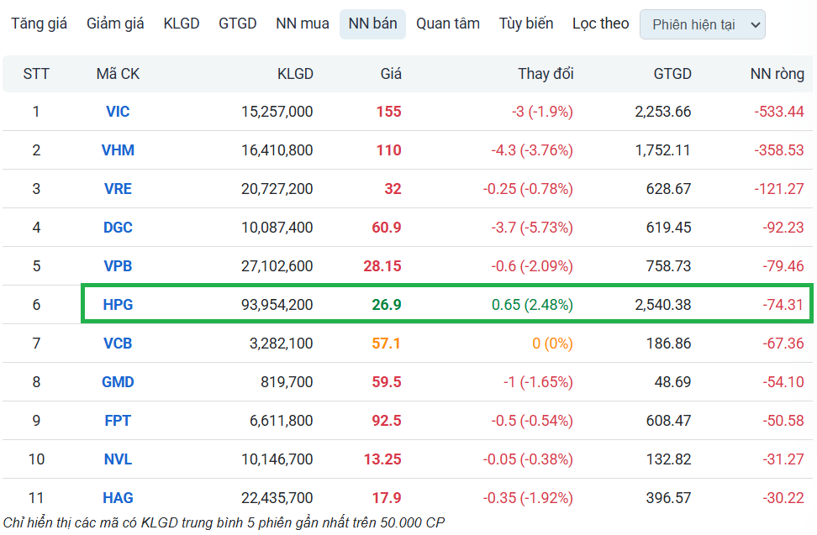The height and width of the screenshot is (535, 817).
Task: Switch to the Quan tâm tab
Action: (x=448, y=24)
